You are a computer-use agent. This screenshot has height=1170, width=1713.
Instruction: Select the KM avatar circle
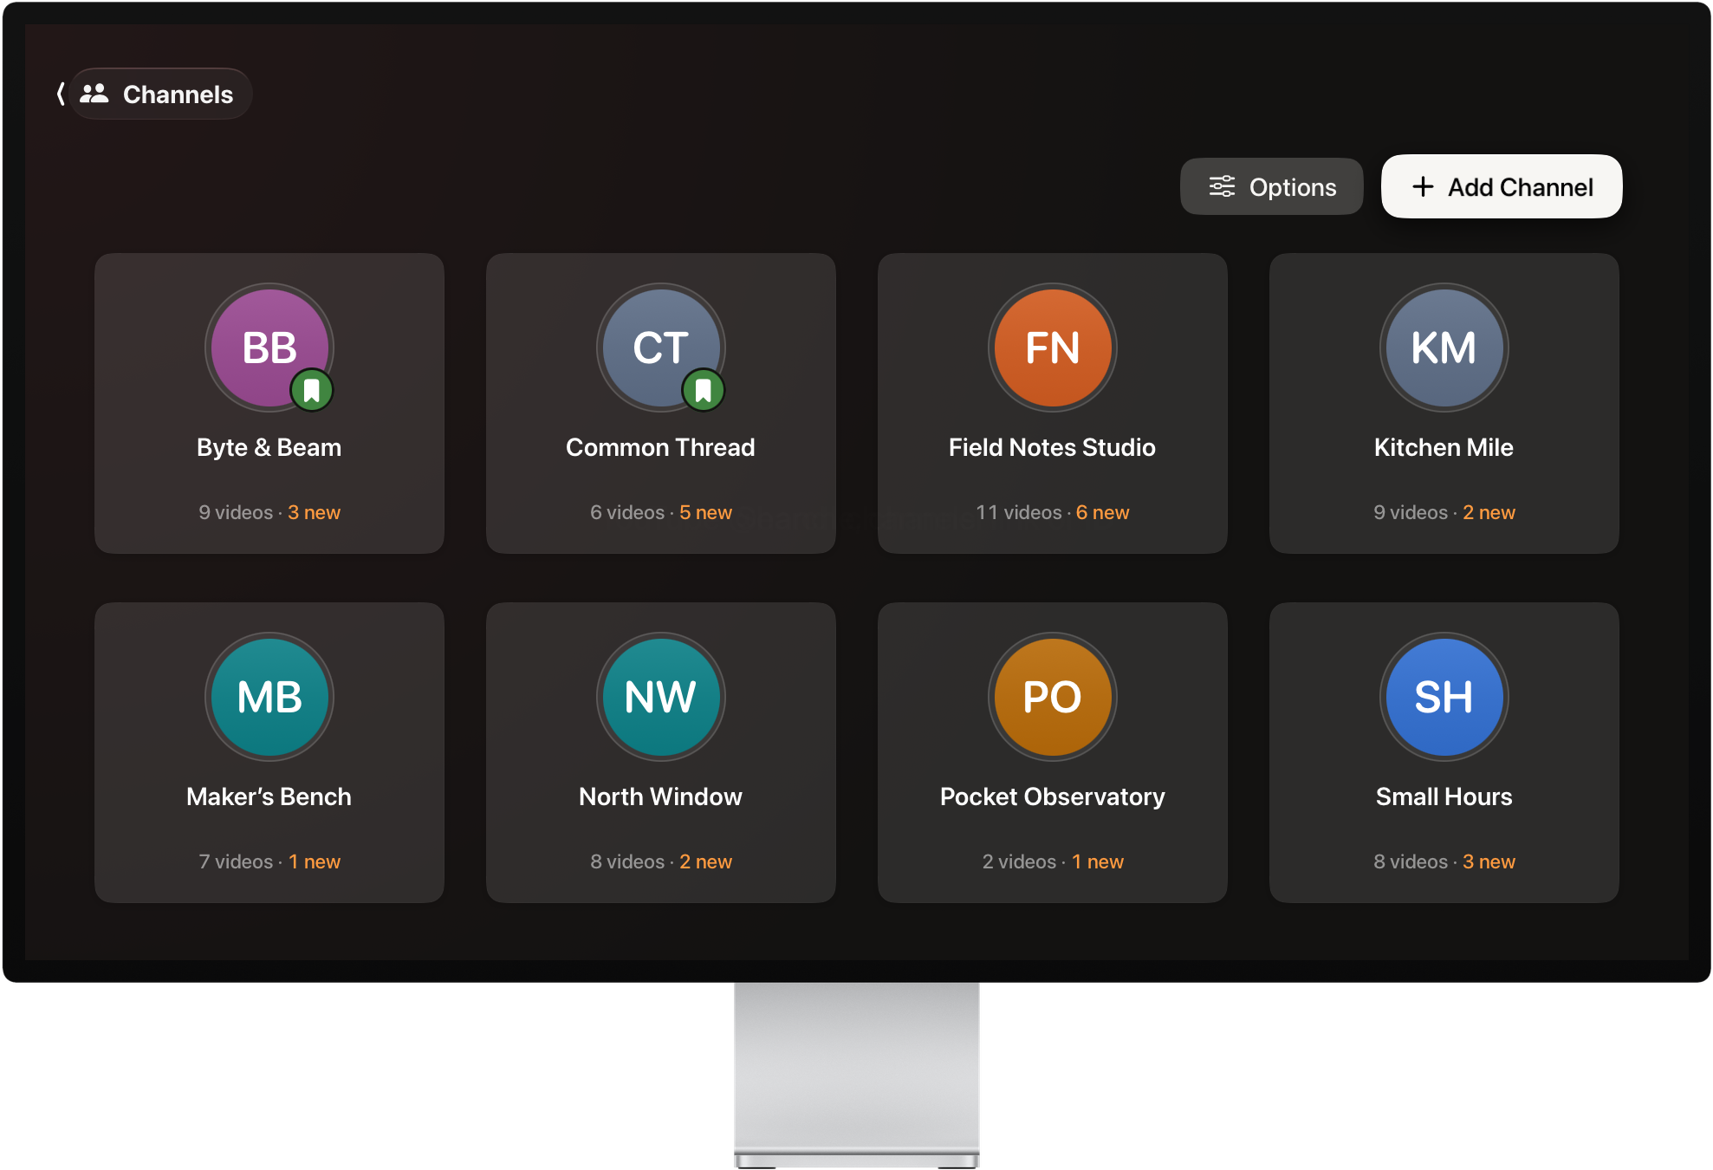point(1444,348)
